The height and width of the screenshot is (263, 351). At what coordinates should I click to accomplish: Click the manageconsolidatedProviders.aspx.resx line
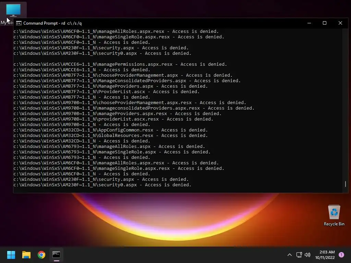[134, 108]
